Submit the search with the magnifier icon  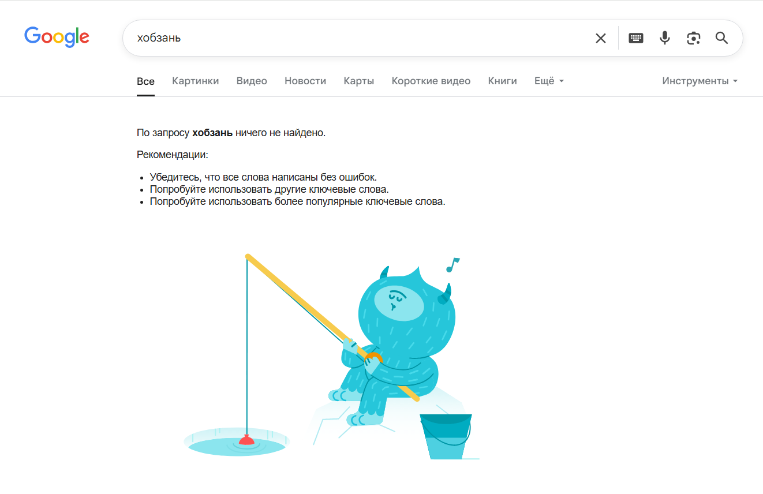721,38
